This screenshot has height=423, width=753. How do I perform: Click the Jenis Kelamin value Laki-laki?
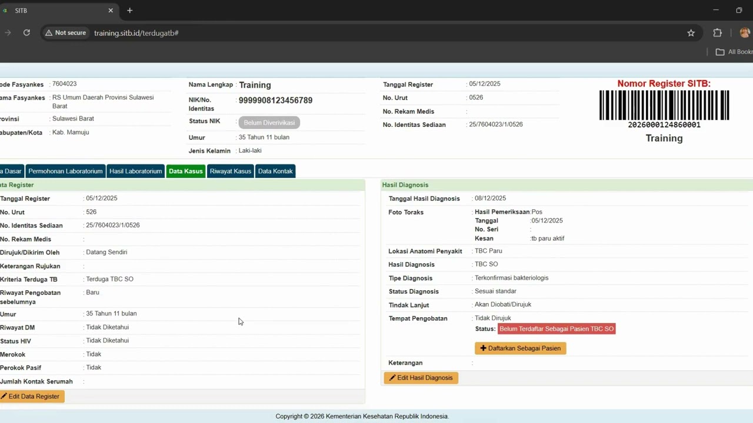coord(251,150)
